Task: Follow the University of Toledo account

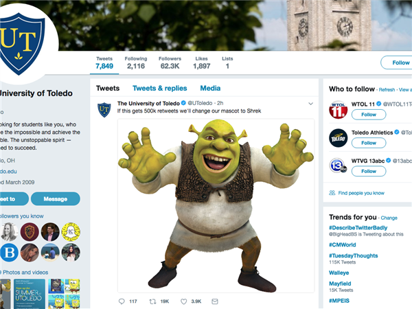Action: click(397, 62)
